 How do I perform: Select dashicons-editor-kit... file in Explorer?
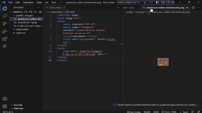coord(26,19)
